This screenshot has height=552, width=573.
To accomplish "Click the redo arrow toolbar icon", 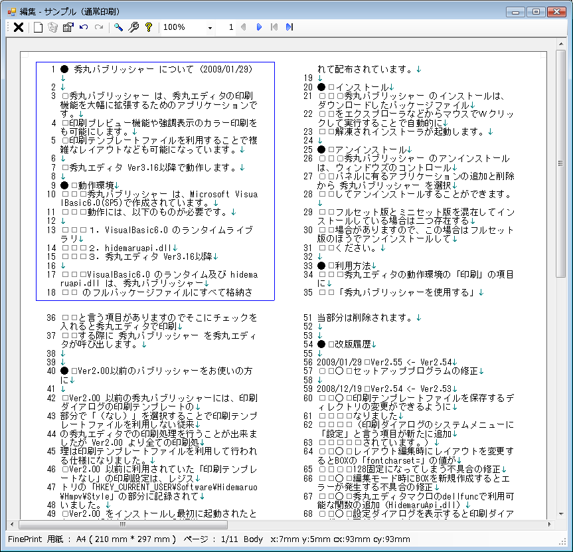I will point(99,27).
